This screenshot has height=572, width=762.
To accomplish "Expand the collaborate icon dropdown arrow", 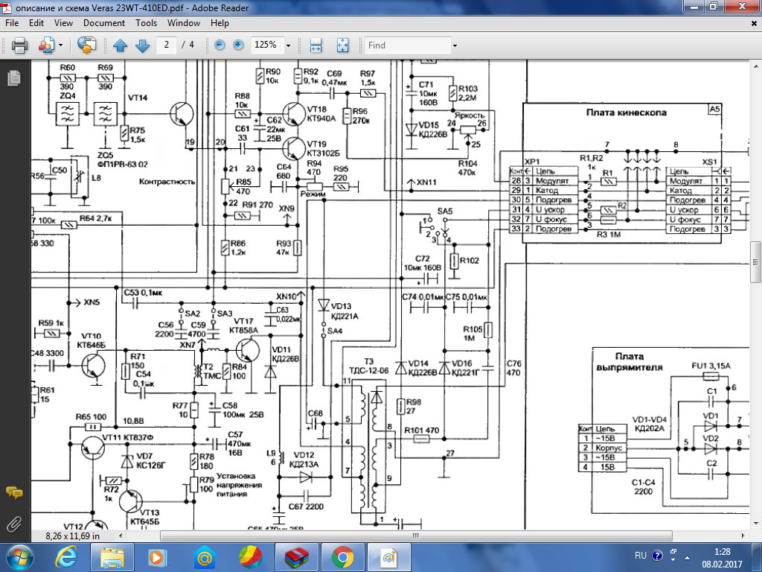I will [x=60, y=45].
